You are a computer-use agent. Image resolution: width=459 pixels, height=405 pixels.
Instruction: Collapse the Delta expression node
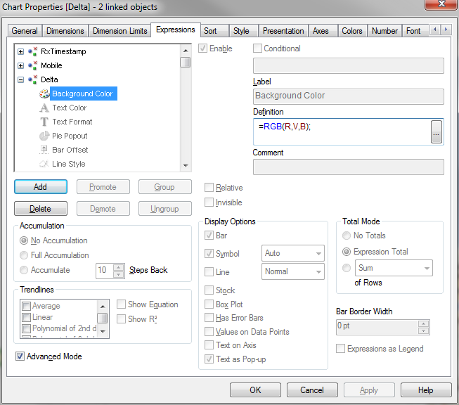(x=20, y=79)
